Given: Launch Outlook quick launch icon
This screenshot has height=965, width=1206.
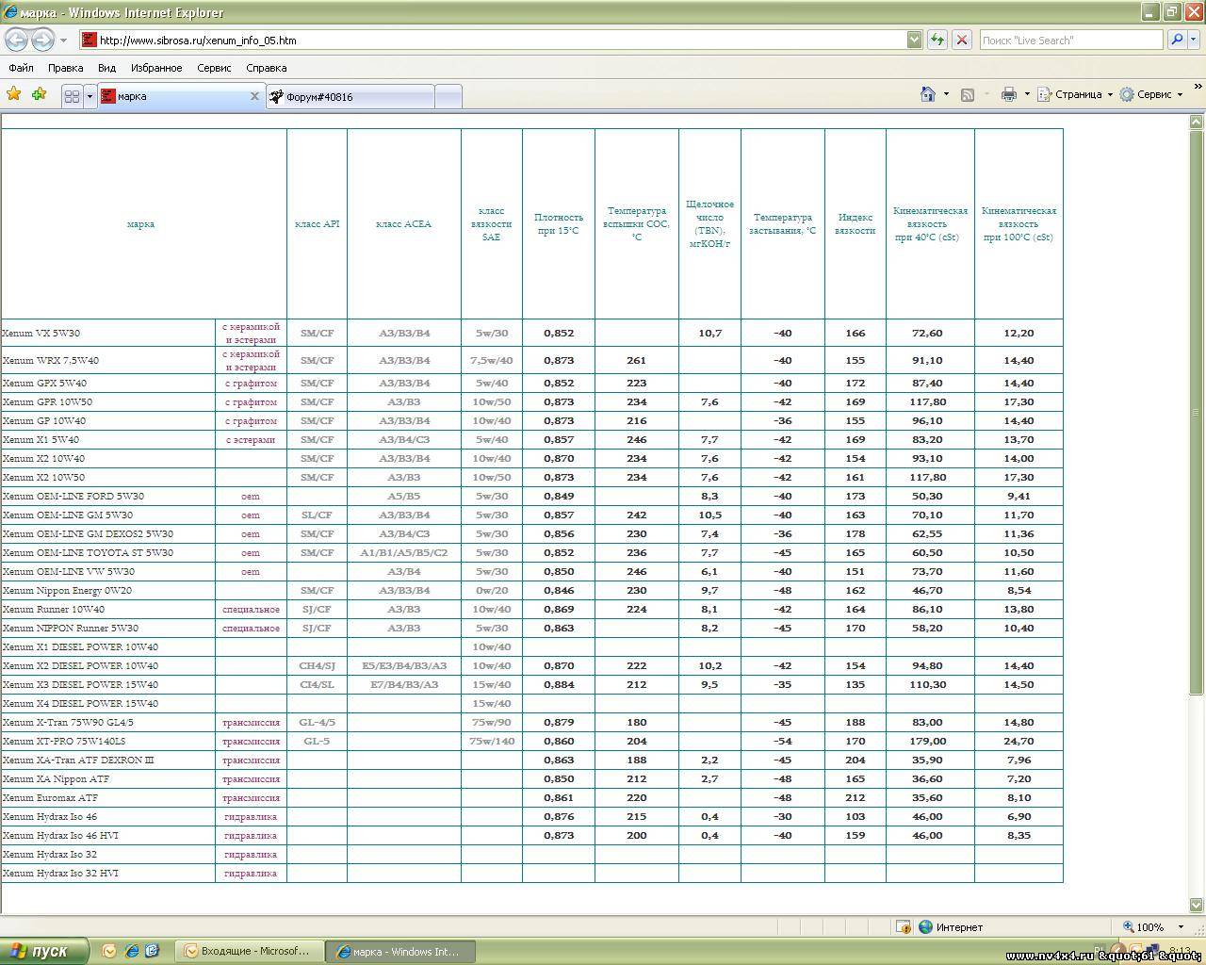Looking at the screenshot, I should [109, 951].
